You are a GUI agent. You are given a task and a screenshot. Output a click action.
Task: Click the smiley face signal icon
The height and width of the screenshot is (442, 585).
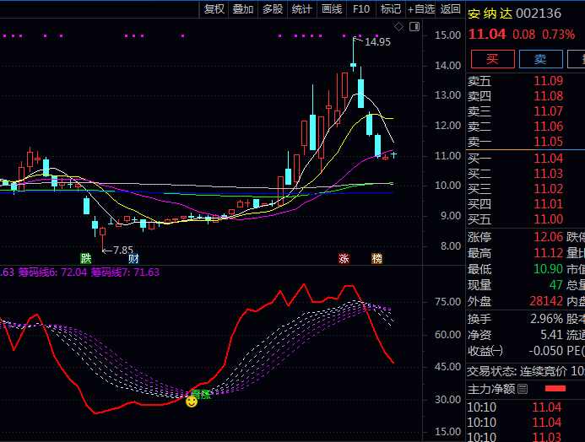(x=192, y=402)
